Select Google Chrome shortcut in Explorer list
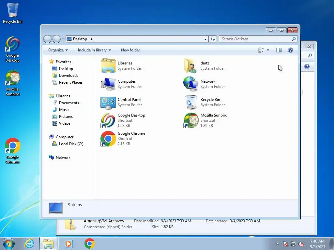Image resolution: width=334 pixels, height=250 pixels. pos(108,139)
